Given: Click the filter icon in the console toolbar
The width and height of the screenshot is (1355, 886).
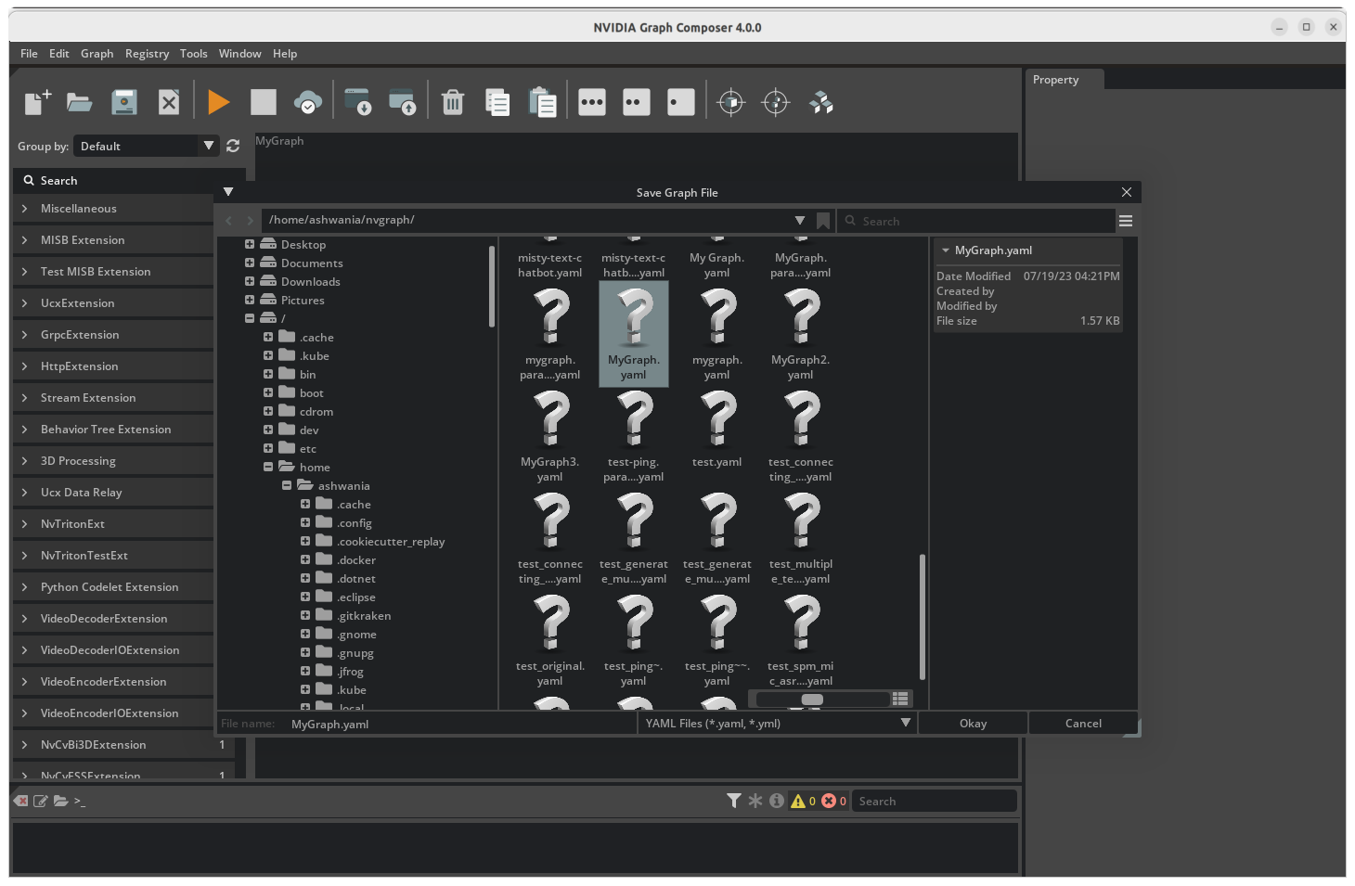Looking at the screenshot, I should click(x=734, y=800).
